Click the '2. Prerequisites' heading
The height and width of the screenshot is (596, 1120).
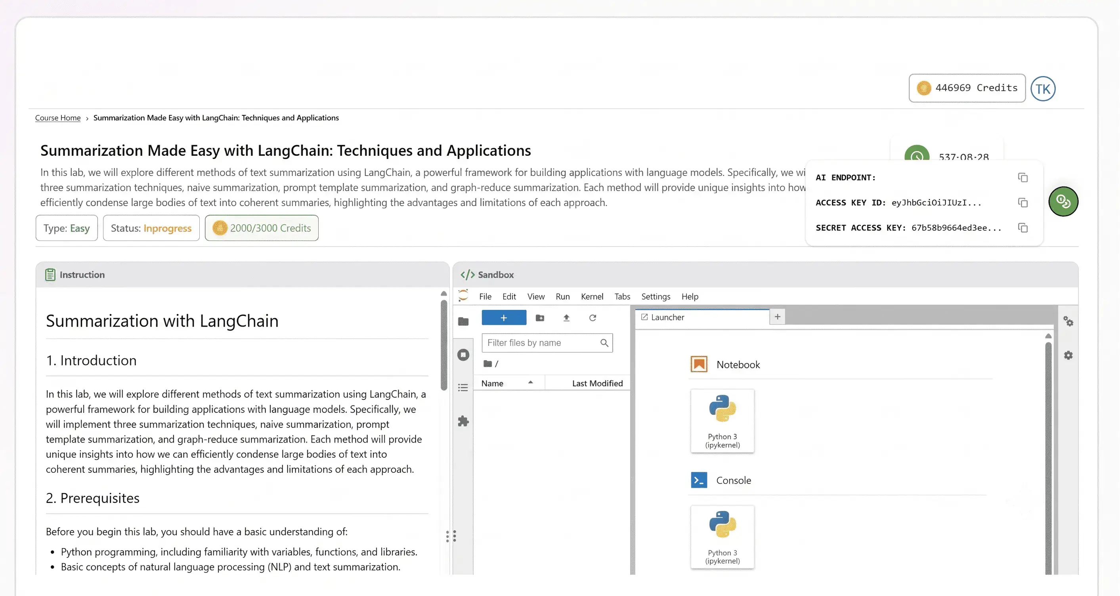pyautogui.click(x=93, y=498)
